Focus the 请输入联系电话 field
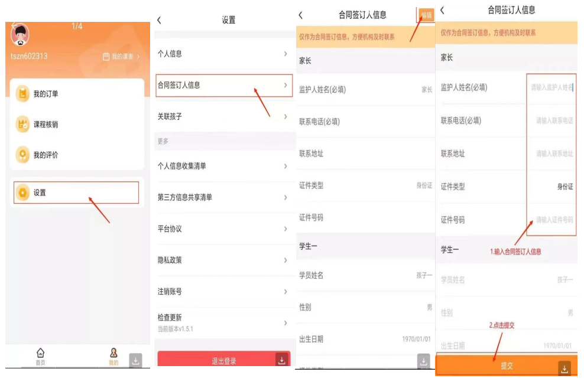 pos(554,120)
